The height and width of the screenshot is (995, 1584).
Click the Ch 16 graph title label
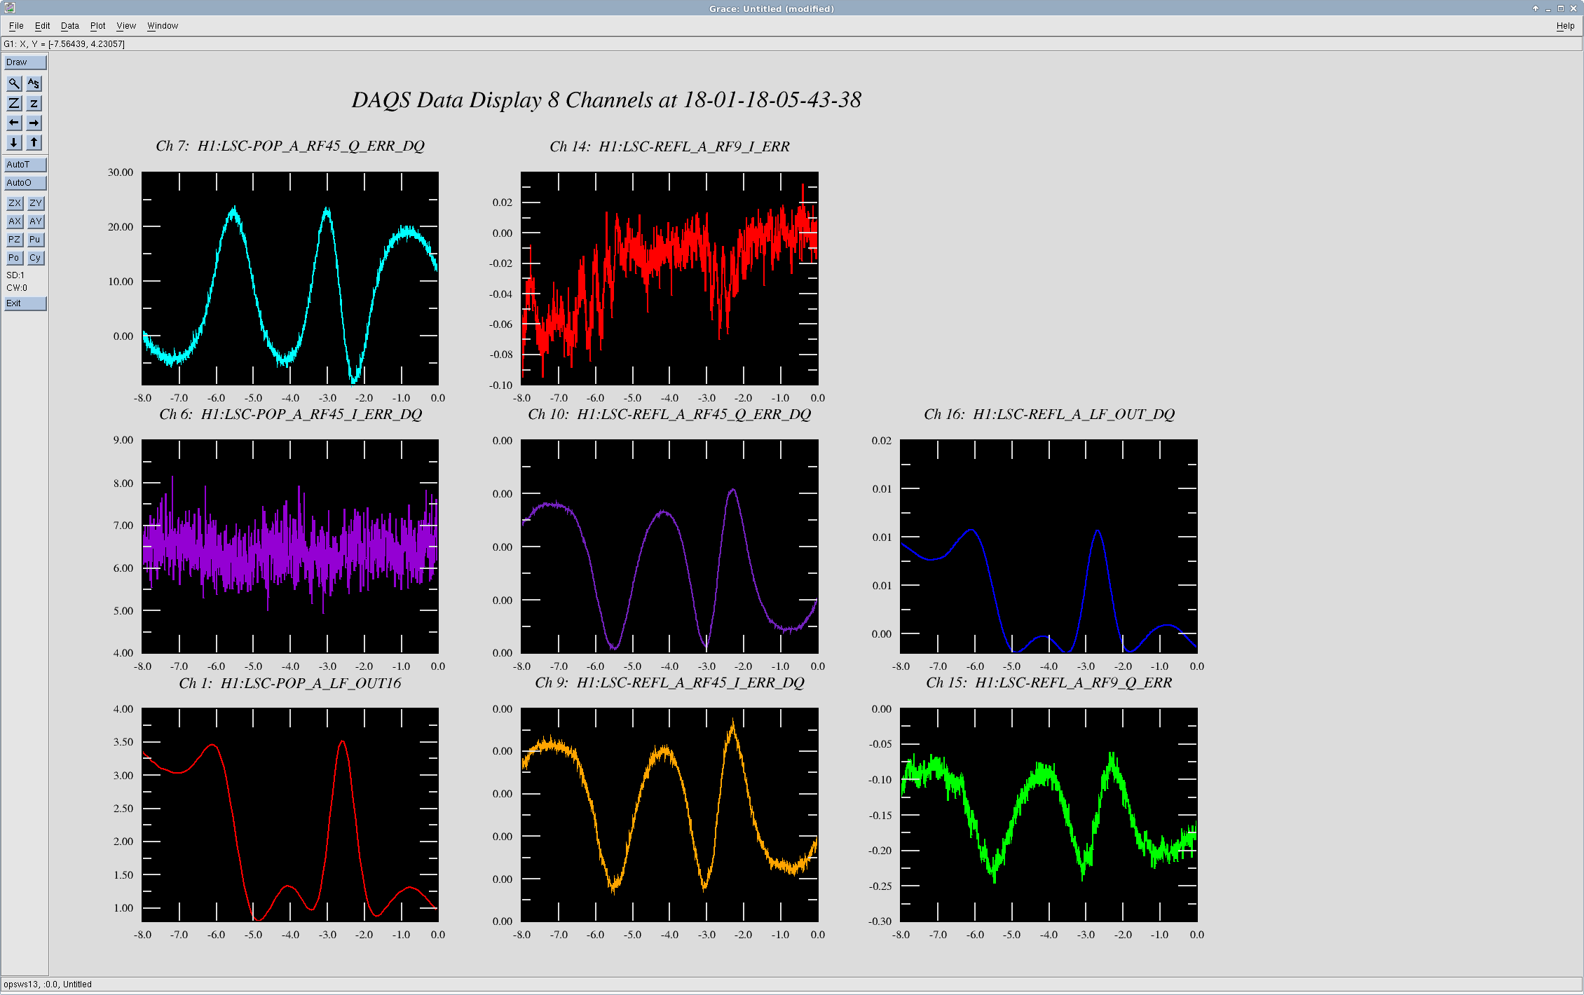1049,415
